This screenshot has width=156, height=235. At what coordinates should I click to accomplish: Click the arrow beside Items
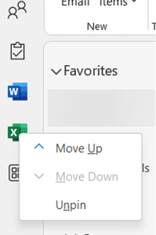(x=134, y=2)
